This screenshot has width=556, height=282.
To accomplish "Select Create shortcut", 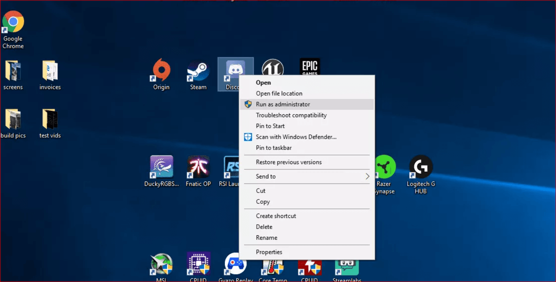I will (307, 216).
